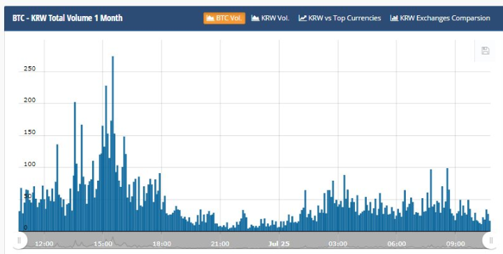Screen dimensions: 503x254
Task: Grab the right range slider handle
Action: pyautogui.click(x=491, y=240)
